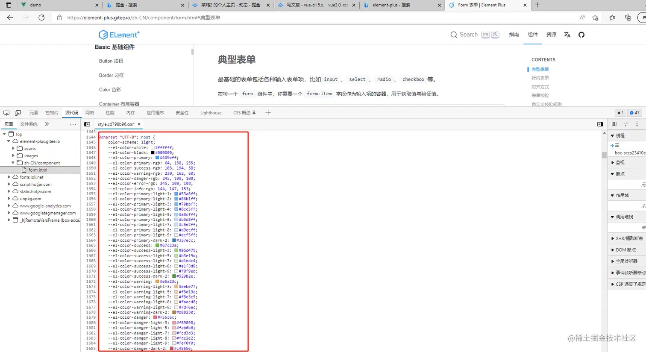
Task: Collapse the element-plus.gitee.io tree node
Action: [x=9, y=141]
